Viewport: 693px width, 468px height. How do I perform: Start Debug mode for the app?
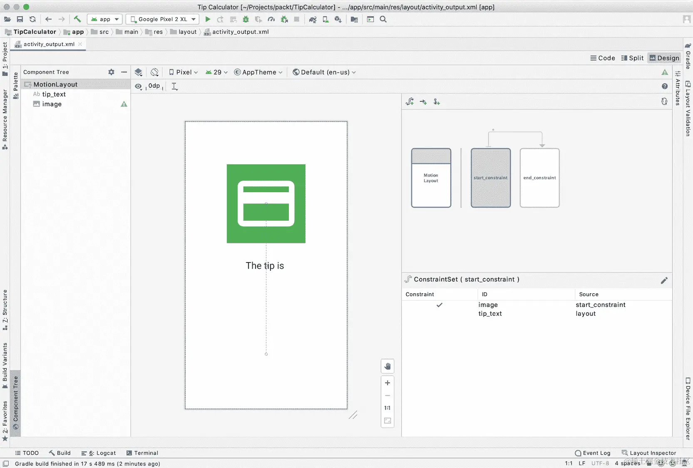(246, 19)
